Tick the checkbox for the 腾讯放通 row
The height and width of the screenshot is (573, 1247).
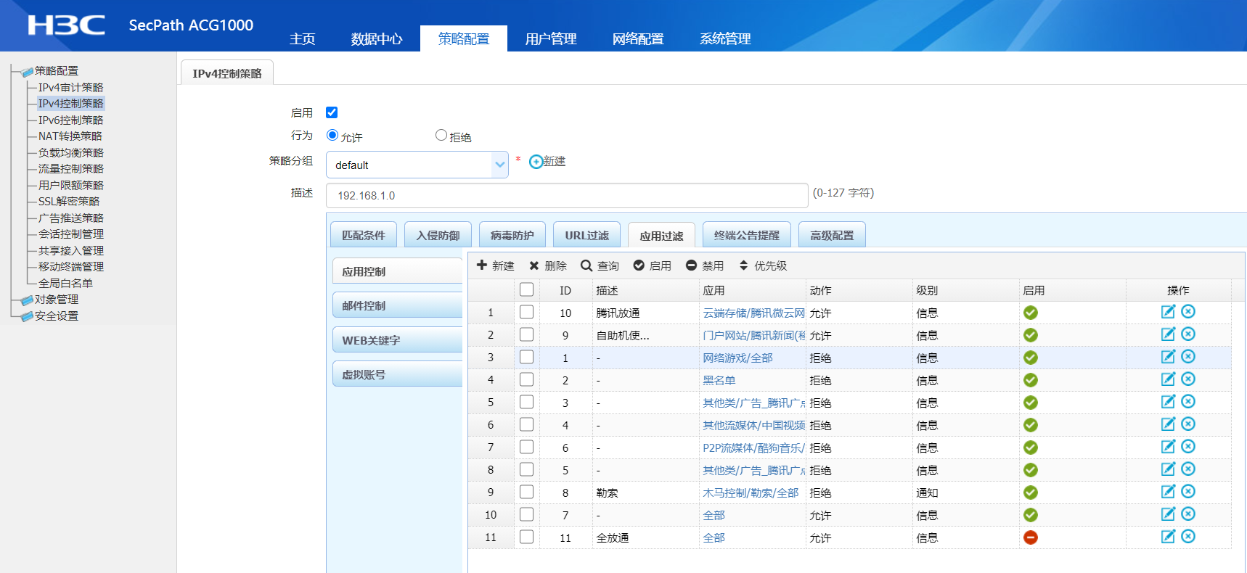coord(527,312)
